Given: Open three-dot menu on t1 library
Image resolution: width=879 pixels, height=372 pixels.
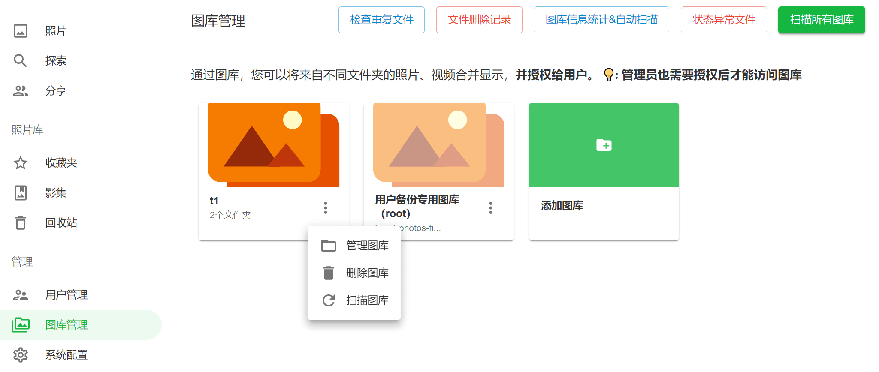Looking at the screenshot, I should pyautogui.click(x=326, y=208).
